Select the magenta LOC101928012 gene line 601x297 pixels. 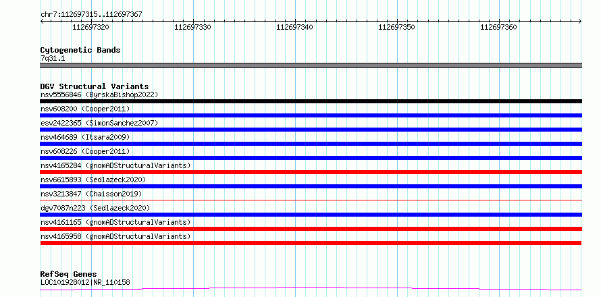311,289
